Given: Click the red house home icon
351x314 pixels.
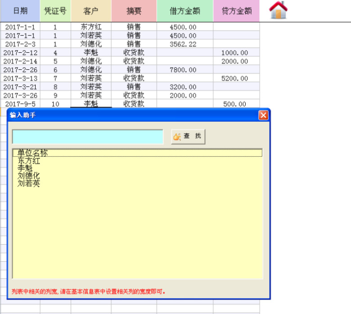Looking at the screenshot, I should pos(278,10).
